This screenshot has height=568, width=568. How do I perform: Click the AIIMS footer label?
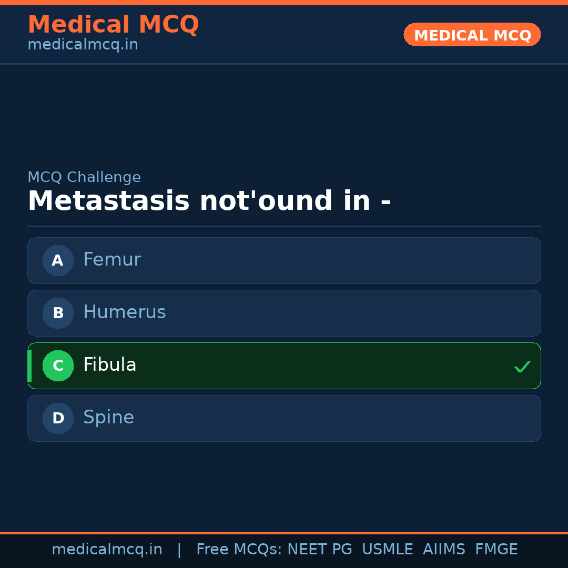[x=444, y=549]
